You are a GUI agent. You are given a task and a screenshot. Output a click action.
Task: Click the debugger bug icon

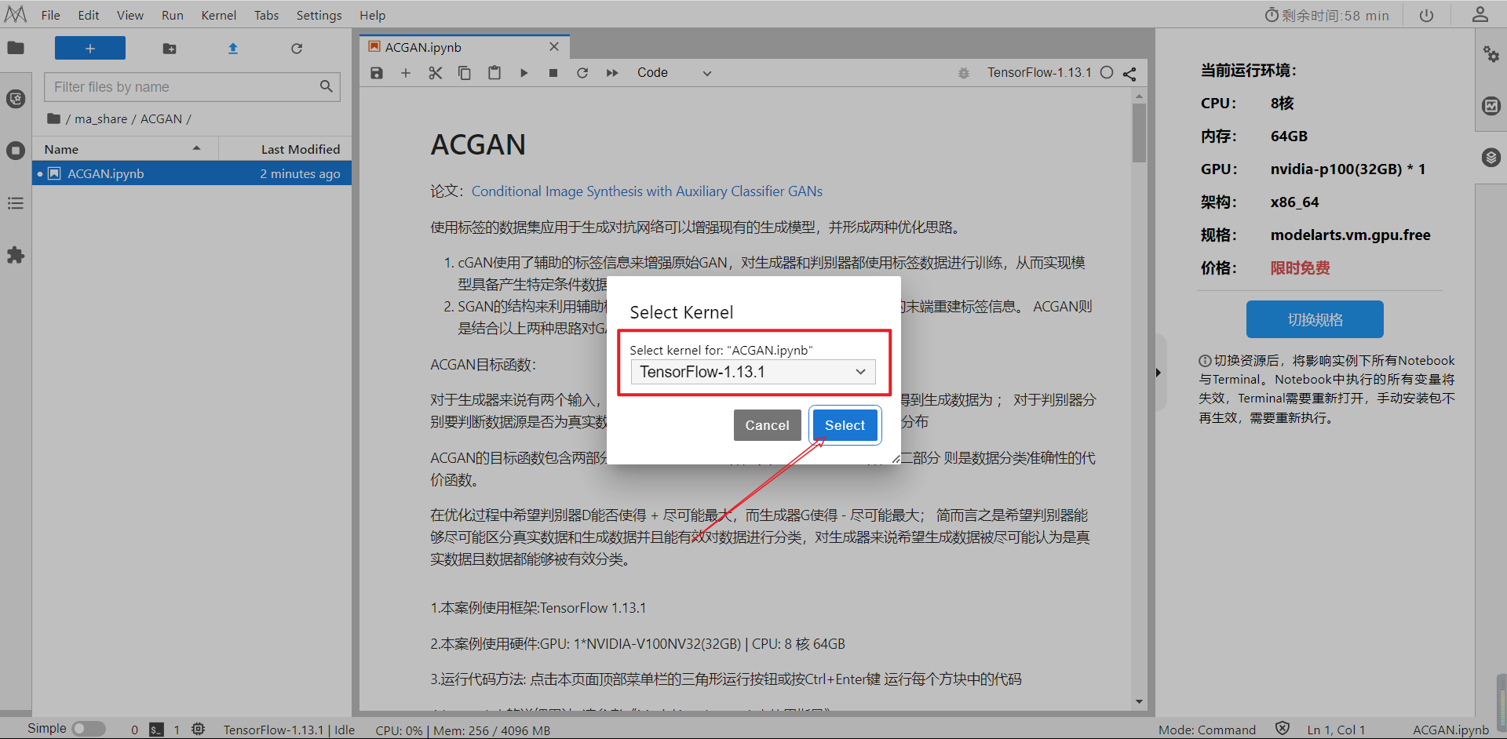coord(964,73)
